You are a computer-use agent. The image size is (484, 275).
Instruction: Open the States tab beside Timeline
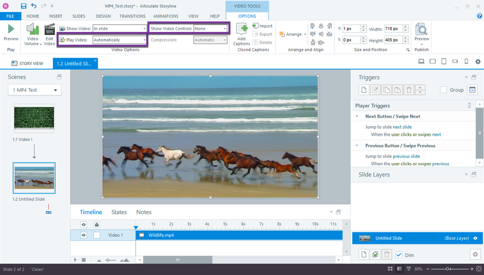pyautogui.click(x=119, y=212)
